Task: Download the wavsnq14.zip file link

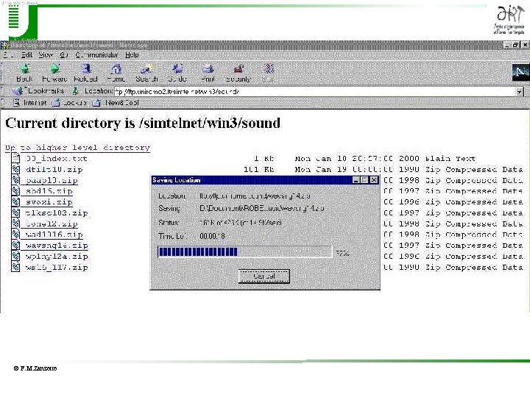Action: [57, 246]
